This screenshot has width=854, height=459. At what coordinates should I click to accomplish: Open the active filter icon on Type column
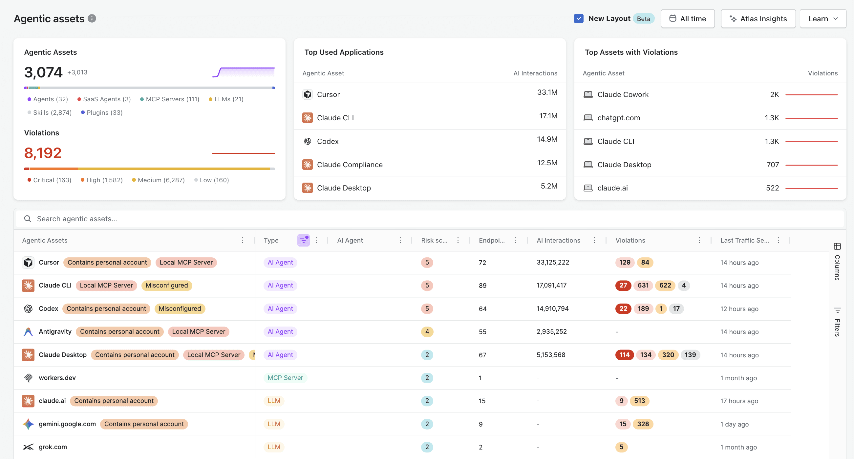point(303,240)
